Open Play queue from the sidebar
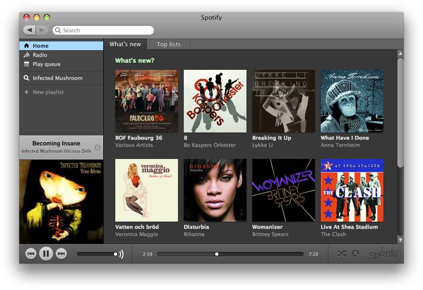The image size is (423, 290). pos(61,64)
